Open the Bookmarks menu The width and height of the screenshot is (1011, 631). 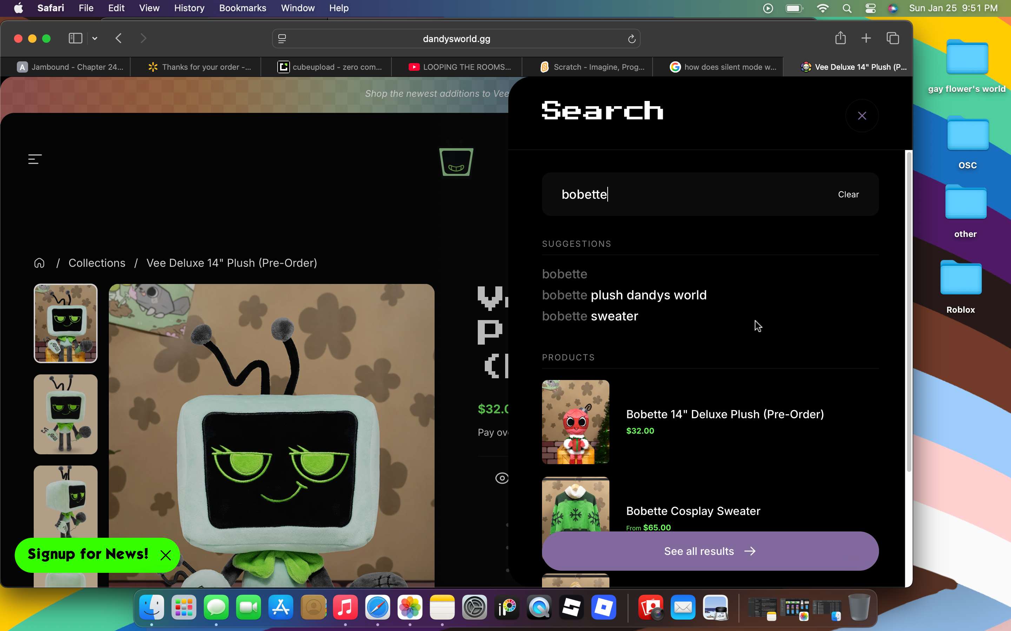point(242,8)
